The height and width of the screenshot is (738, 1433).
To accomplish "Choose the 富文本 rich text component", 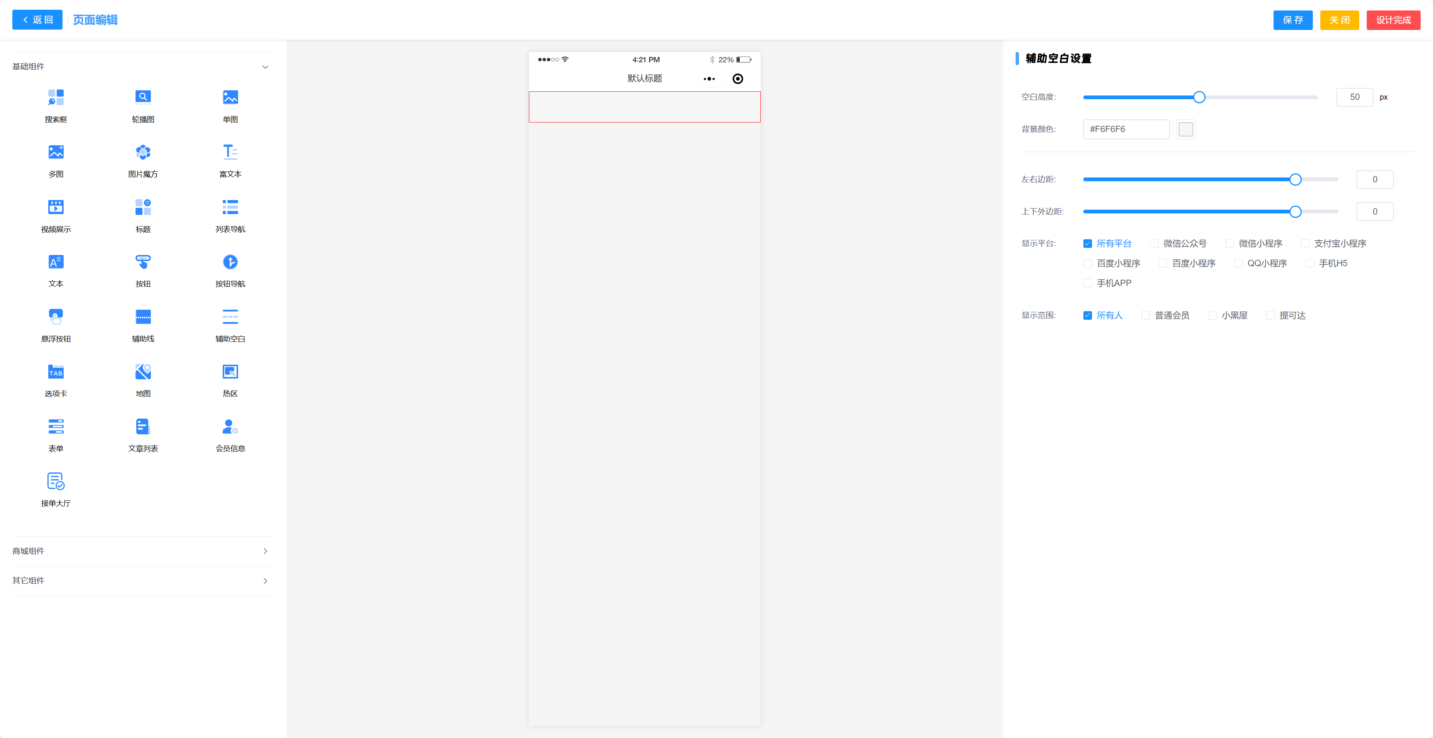I will 230,152.
